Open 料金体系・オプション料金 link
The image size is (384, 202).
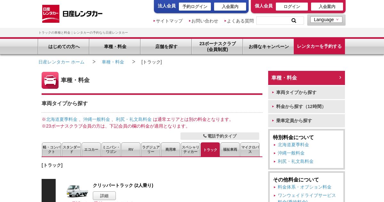click(x=305, y=187)
